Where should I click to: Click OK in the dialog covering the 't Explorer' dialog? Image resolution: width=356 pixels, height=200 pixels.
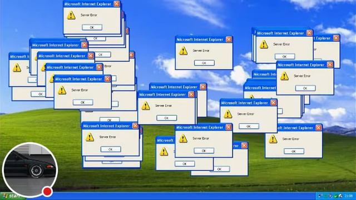pyautogui.click(x=285, y=57)
